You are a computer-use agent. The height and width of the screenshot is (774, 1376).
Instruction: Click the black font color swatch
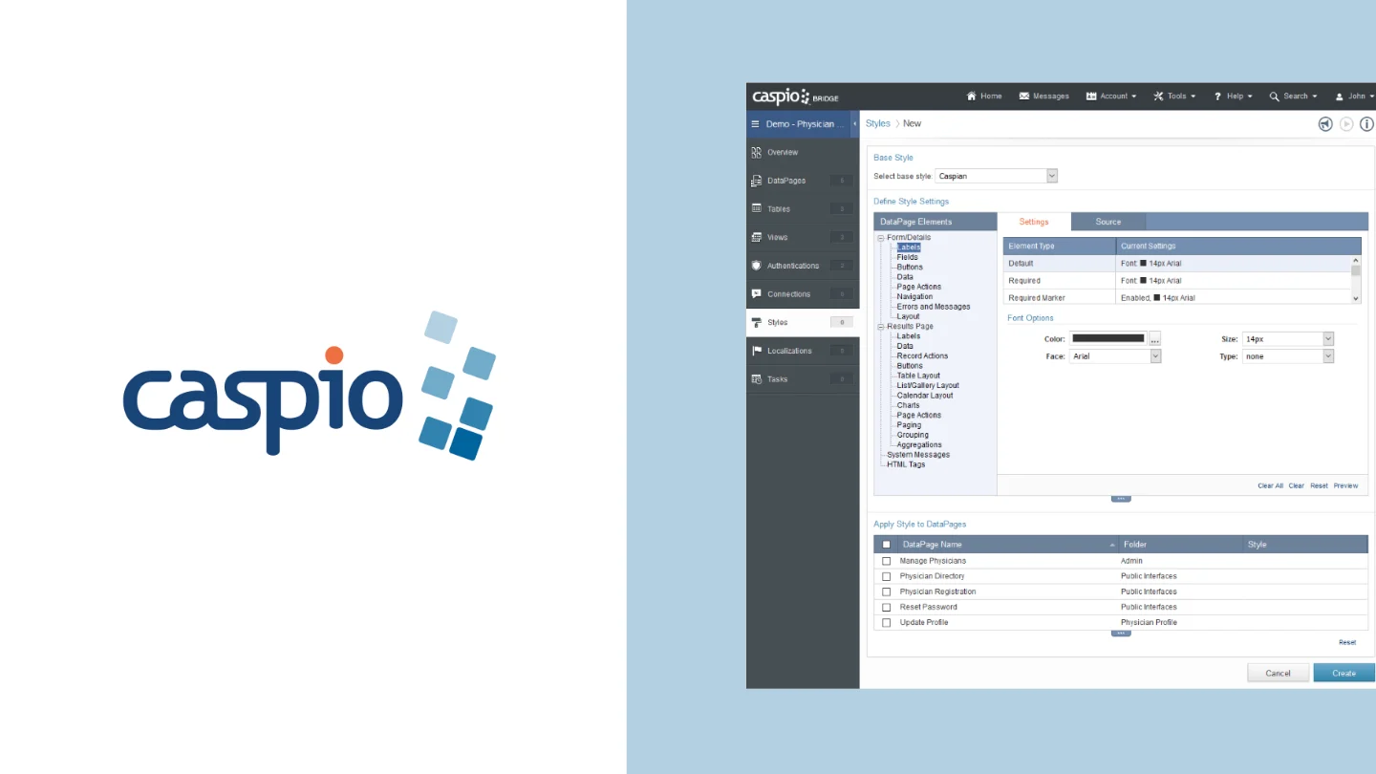1107,338
